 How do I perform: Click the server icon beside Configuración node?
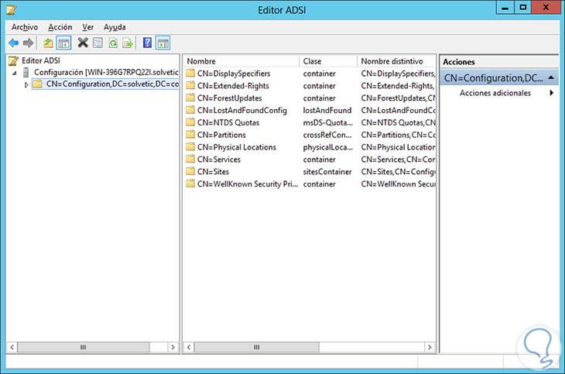tap(26, 73)
